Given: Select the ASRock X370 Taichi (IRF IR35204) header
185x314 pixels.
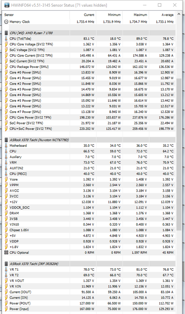Looking at the screenshot, I should pos(34,264).
